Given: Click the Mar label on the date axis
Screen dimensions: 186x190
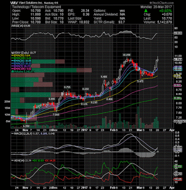Looking at the screenshot, I should pyautogui.click(x=140, y=130).
